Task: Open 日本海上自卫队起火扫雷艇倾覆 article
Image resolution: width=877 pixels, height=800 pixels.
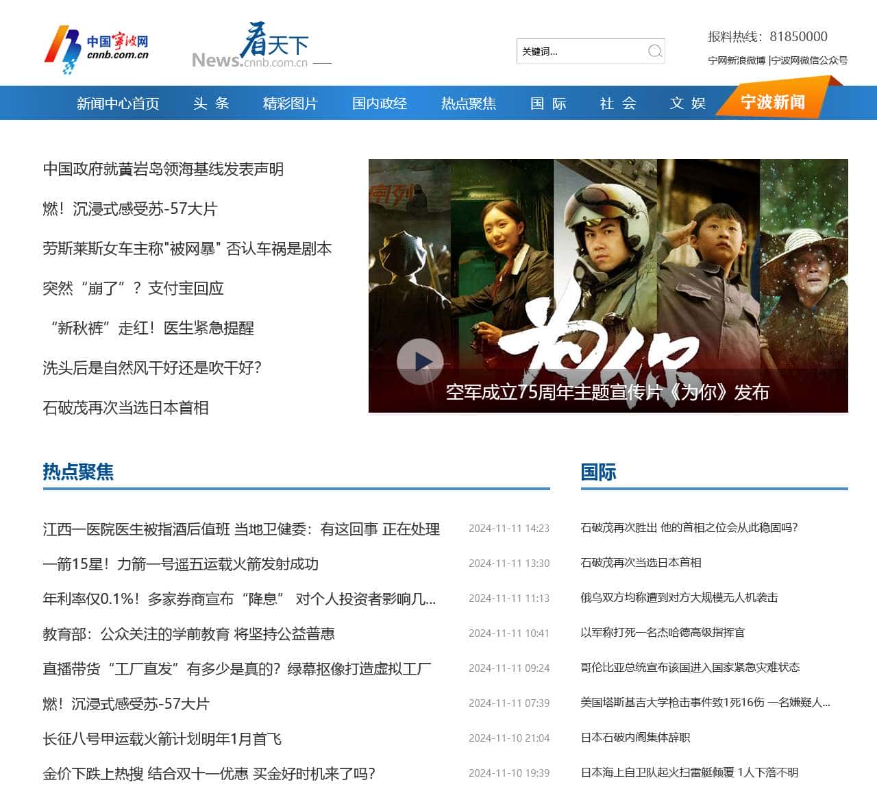Action: click(689, 773)
